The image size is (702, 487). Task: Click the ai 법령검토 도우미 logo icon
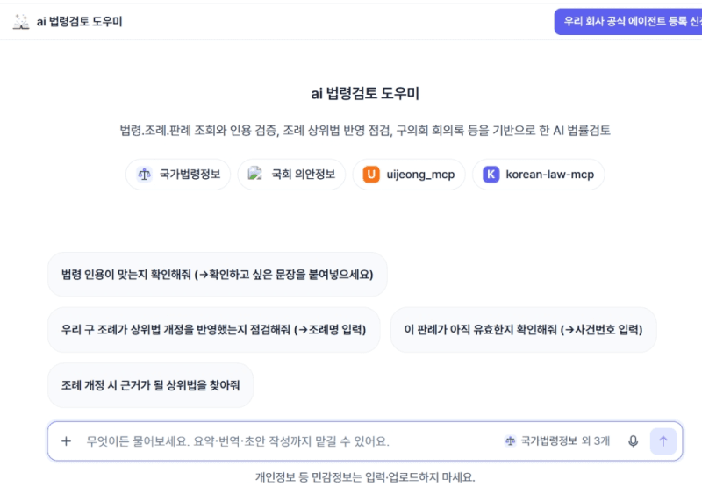20,21
